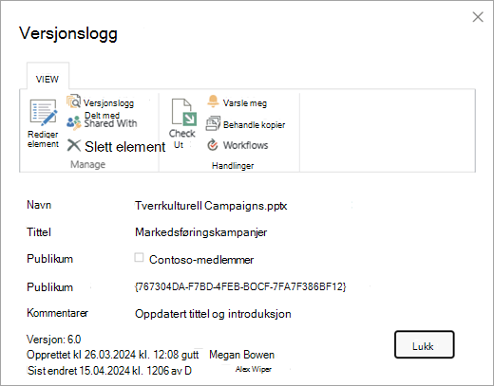Click the Megan Bowen name
The image size is (494, 386).
coord(241,355)
